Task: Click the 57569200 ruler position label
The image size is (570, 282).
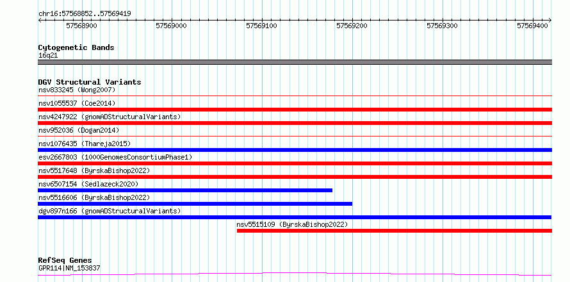Action: tap(352, 26)
